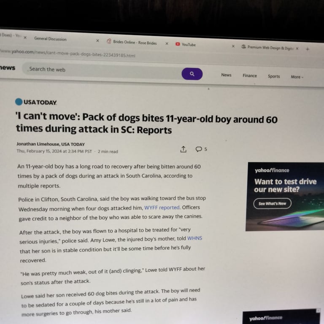Image resolution: width=324 pixels, height=324 pixels.
Task: Close the General Discussion tab
Action: click(97, 40)
